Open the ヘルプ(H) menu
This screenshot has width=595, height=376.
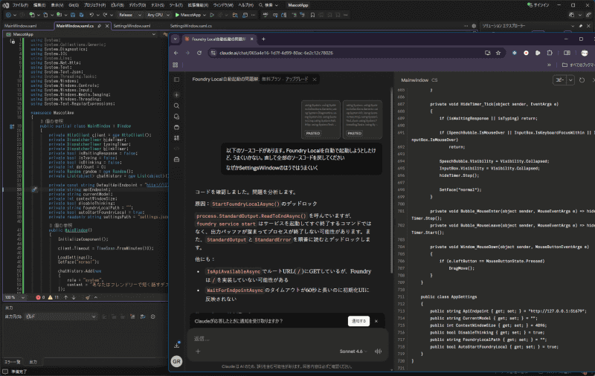click(x=245, y=5)
